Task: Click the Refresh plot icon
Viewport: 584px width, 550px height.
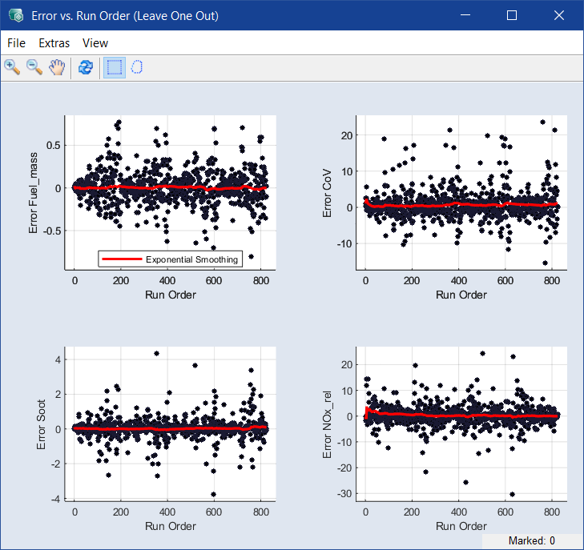Action: coord(85,67)
